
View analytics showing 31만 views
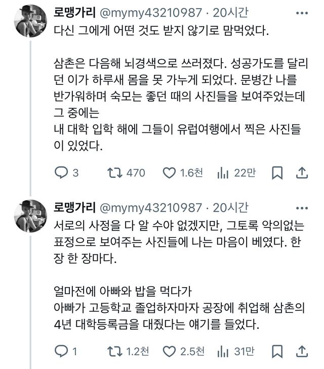click(223, 351)
